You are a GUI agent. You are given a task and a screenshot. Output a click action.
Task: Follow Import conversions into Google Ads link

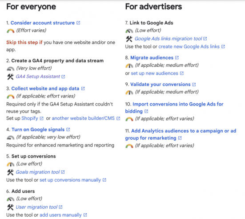point(174,108)
